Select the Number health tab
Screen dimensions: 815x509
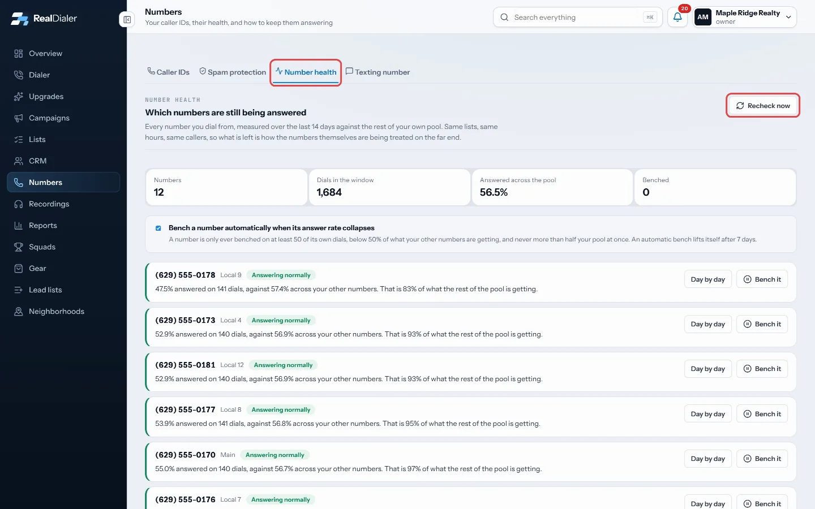coord(306,72)
